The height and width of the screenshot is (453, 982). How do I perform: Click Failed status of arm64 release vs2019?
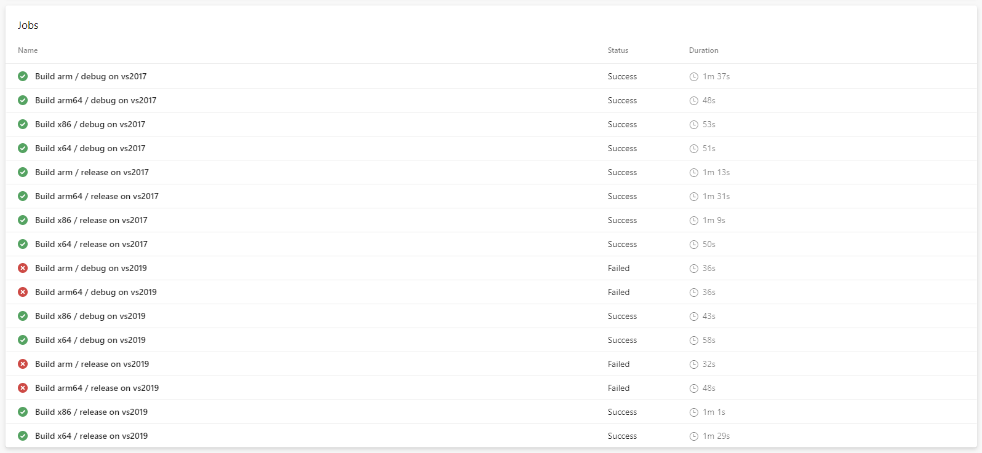pyautogui.click(x=618, y=388)
